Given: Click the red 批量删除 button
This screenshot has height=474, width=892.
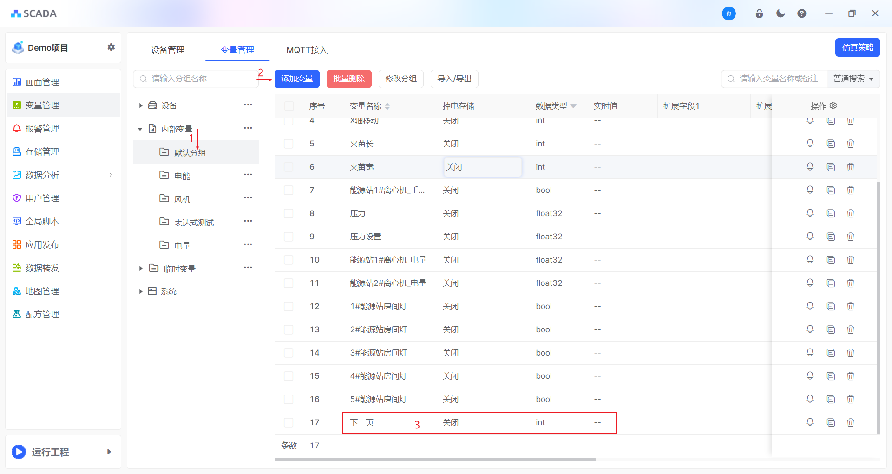Looking at the screenshot, I should click(349, 79).
